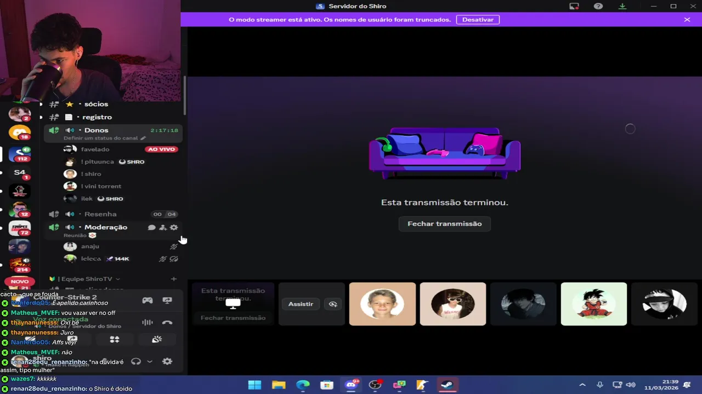Viewport: 702px width, 394px height.
Task: Open the Equipes server with badge 72
Action: click(20, 229)
